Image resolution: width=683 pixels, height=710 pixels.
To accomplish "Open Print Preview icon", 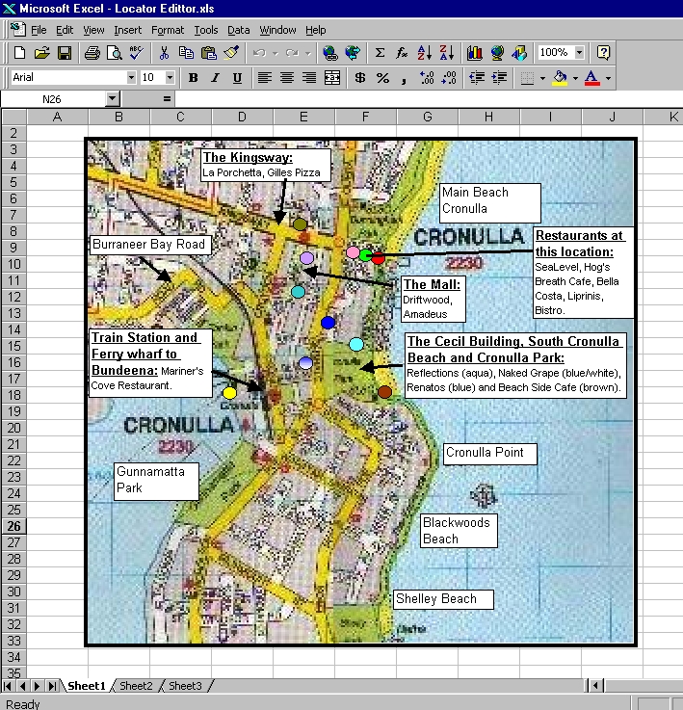I will point(114,53).
